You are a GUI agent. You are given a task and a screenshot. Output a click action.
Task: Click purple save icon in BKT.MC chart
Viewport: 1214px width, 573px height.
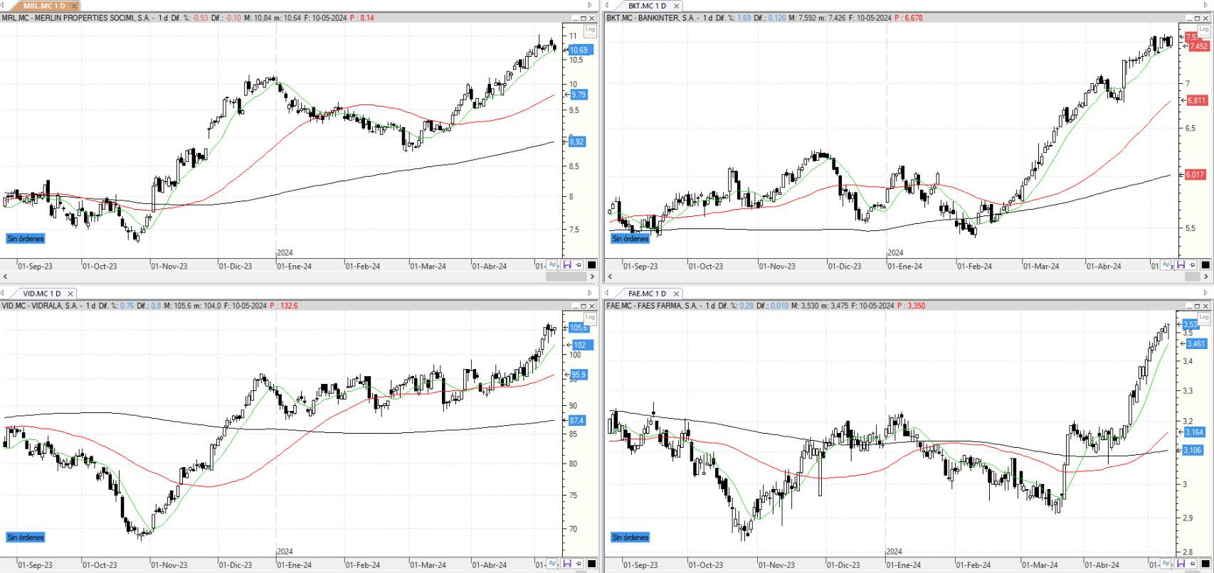tap(1180, 264)
